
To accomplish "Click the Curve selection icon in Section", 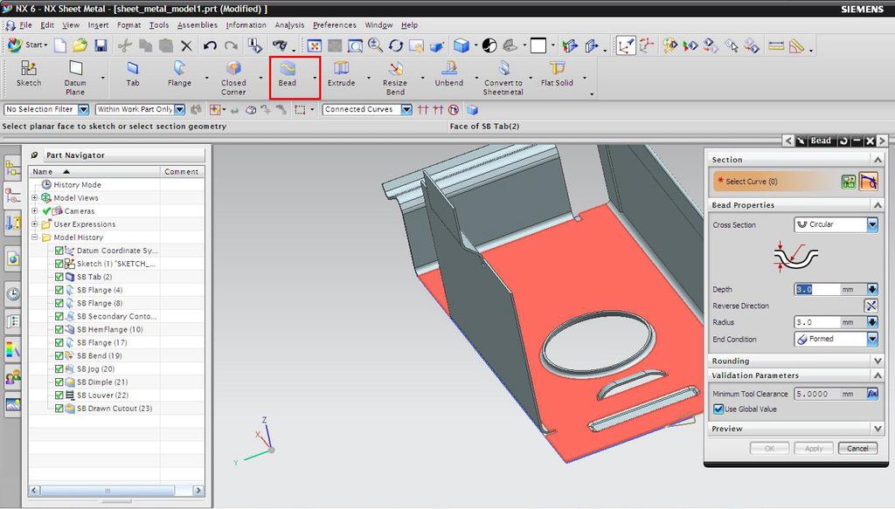I will (x=868, y=182).
